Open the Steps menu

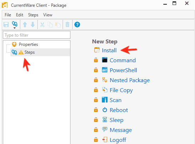(33, 15)
